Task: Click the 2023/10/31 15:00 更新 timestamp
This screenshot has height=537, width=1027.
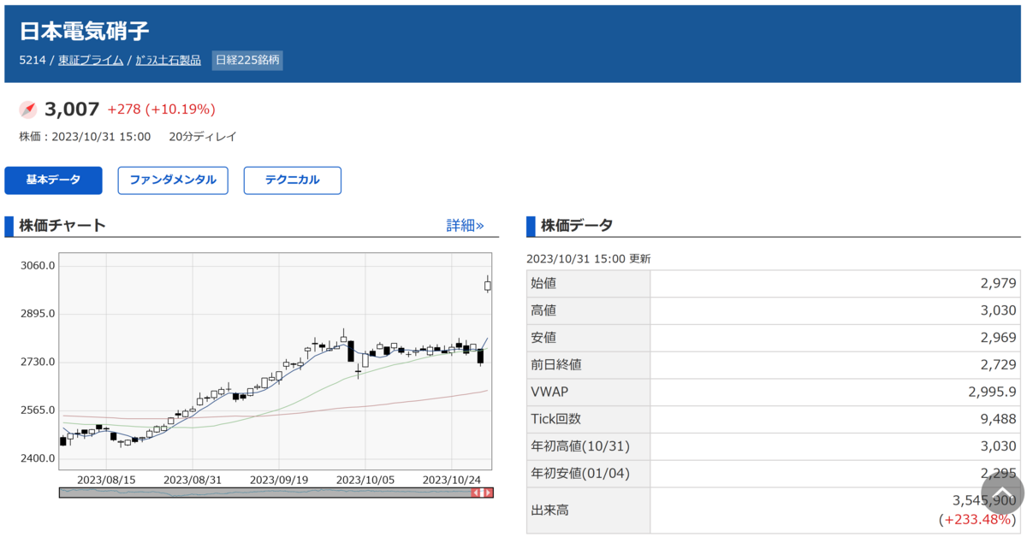Action: click(x=588, y=258)
